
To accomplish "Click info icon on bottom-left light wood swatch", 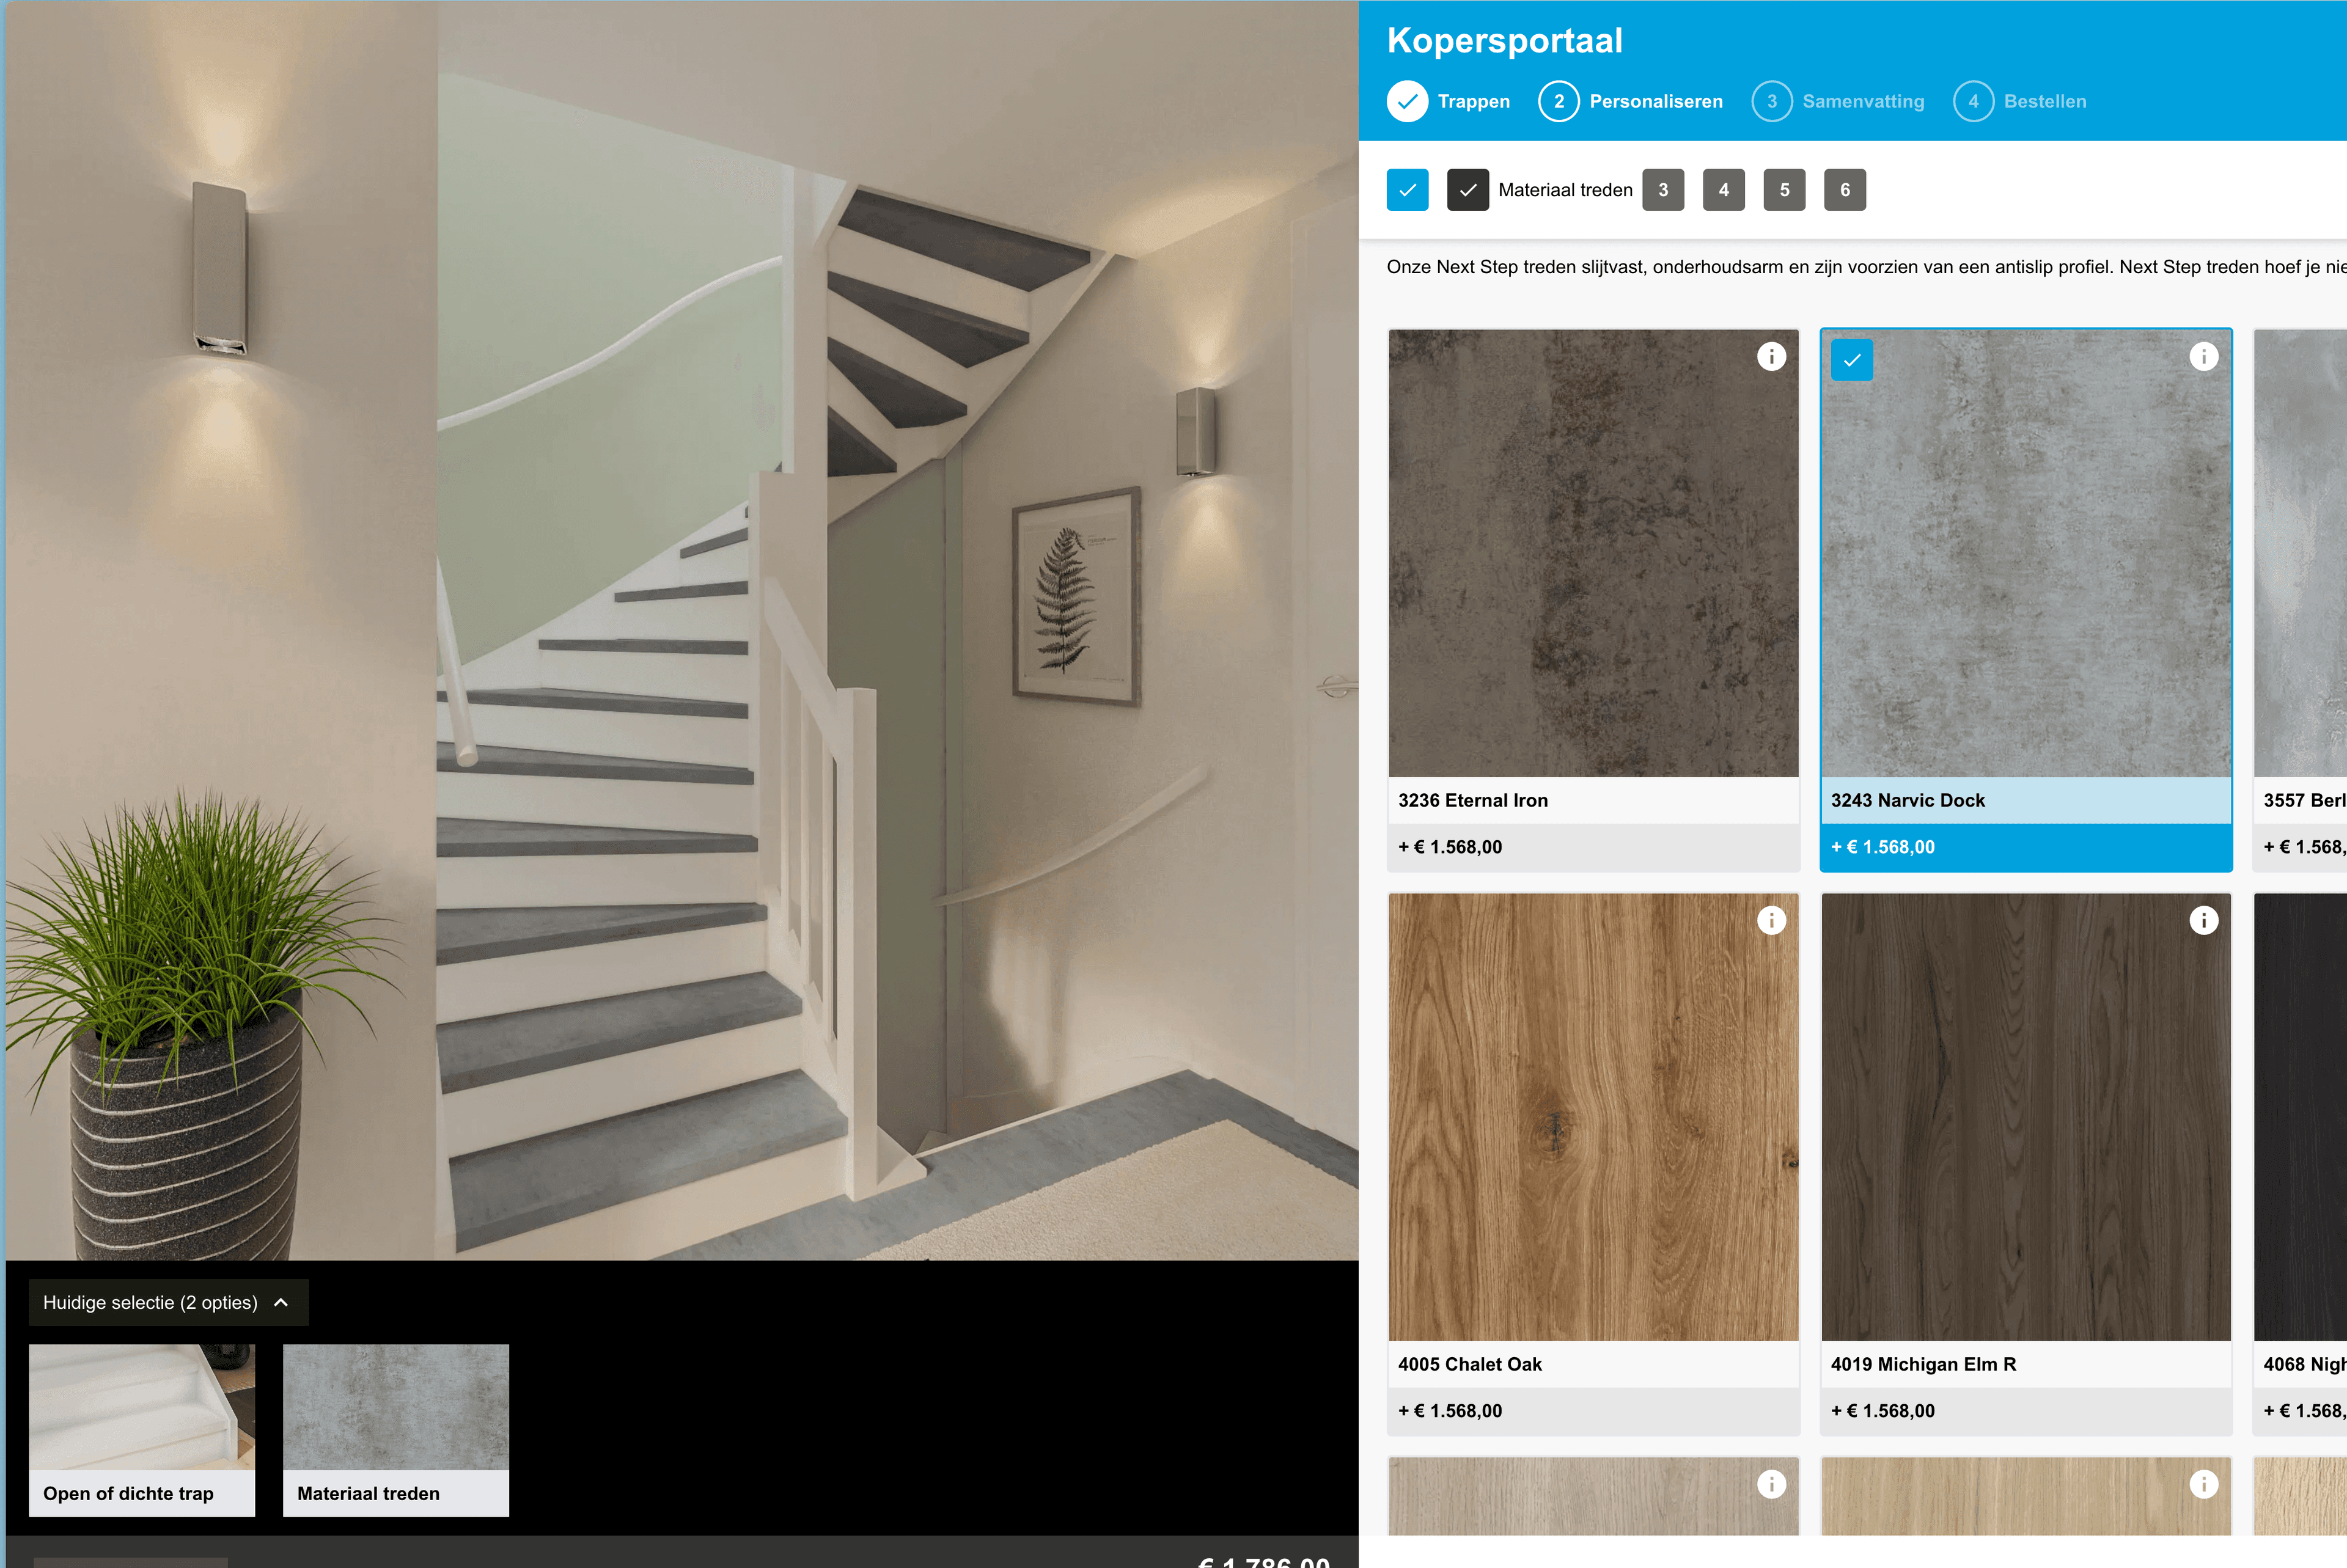I will (x=1771, y=1484).
